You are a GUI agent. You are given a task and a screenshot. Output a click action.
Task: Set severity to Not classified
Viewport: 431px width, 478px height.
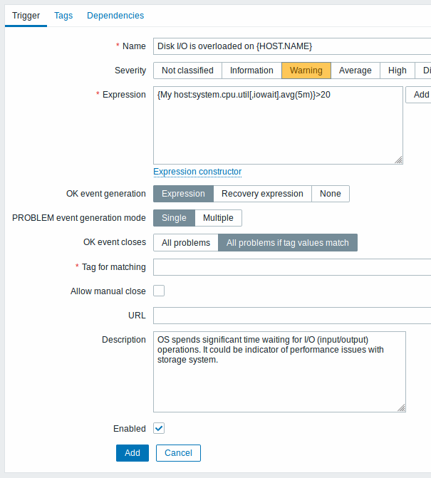[187, 71]
